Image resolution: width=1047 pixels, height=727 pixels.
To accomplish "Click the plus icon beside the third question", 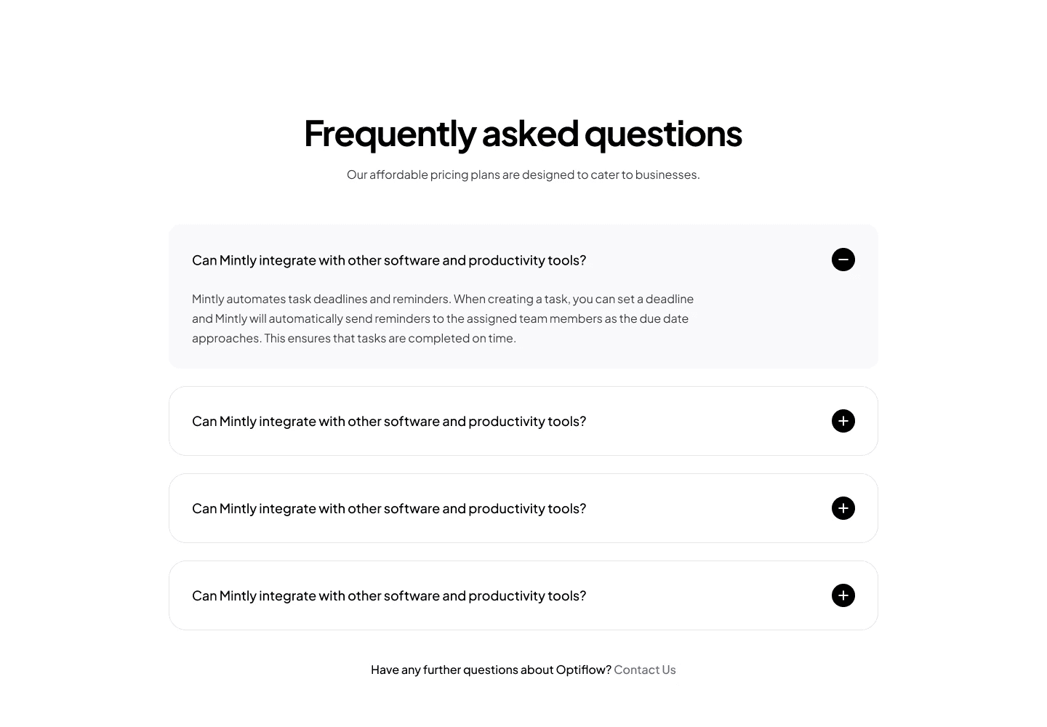I will 843,508.
